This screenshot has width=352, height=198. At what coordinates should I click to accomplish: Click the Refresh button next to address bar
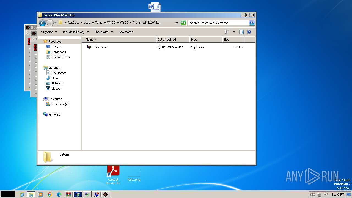pos(183,23)
